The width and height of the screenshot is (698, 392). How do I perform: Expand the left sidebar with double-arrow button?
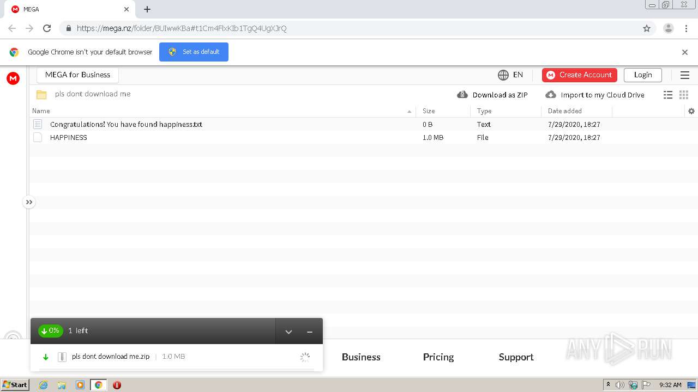pyautogui.click(x=29, y=202)
